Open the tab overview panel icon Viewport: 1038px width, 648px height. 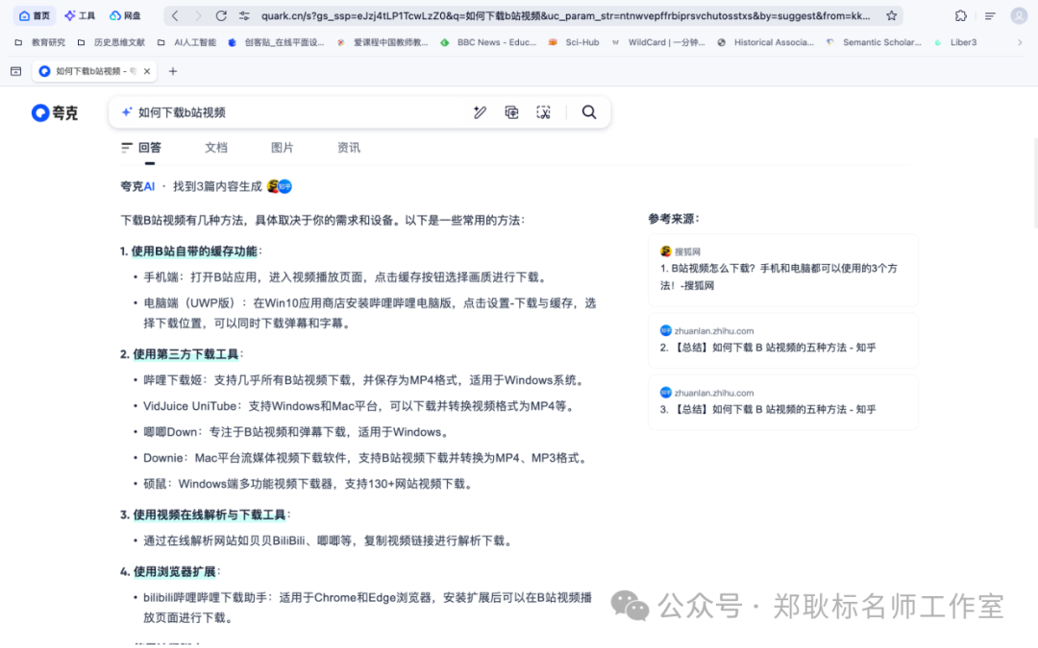coord(16,71)
